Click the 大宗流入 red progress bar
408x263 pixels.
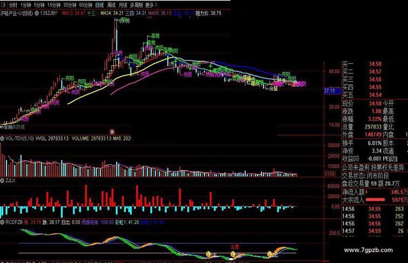[375, 200]
